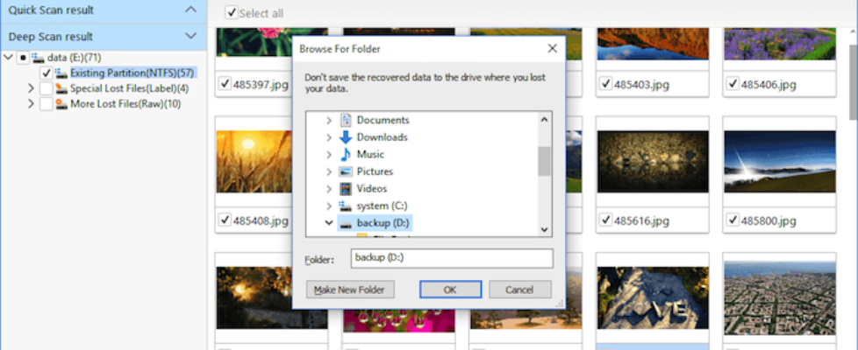The width and height of the screenshot is (858, 350).
Task: Click the Downloads blue arrow icon
Action: tap(345, 137)
